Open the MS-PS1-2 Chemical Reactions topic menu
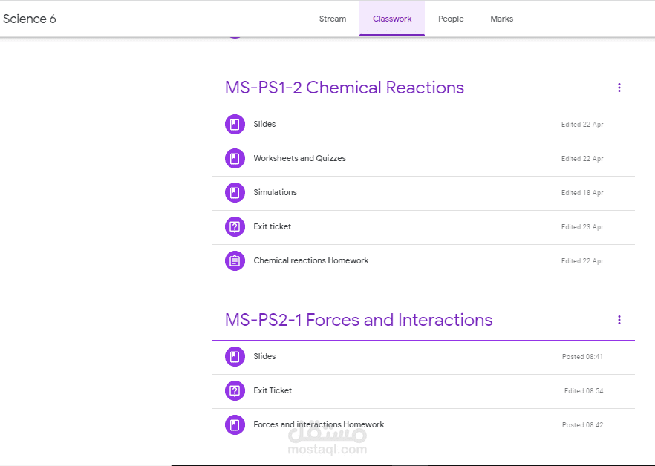The height and width of the screenshot is (466, 655). tap(619, 88)
